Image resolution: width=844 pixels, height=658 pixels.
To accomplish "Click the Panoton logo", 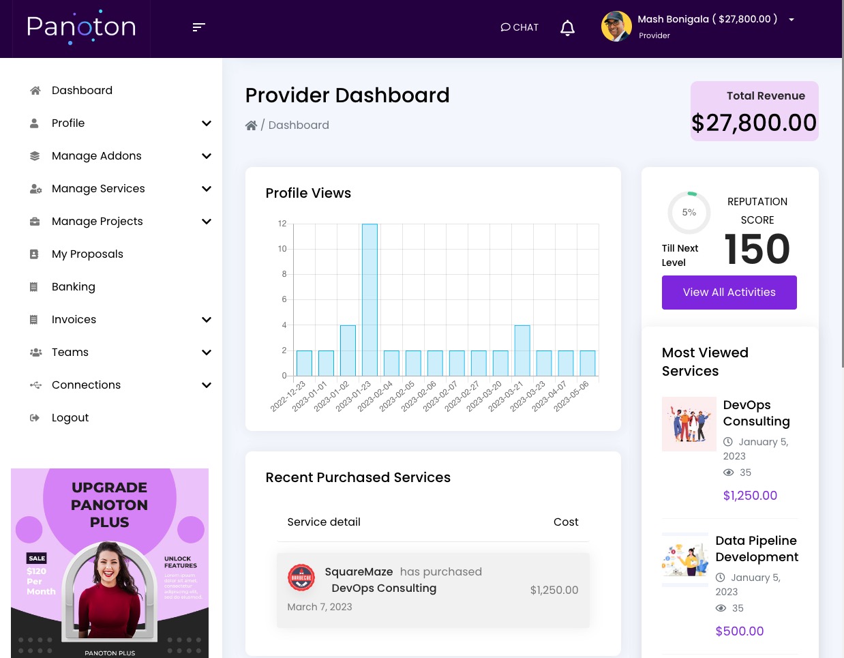I will pyautogui.click(x=82, y=27).
